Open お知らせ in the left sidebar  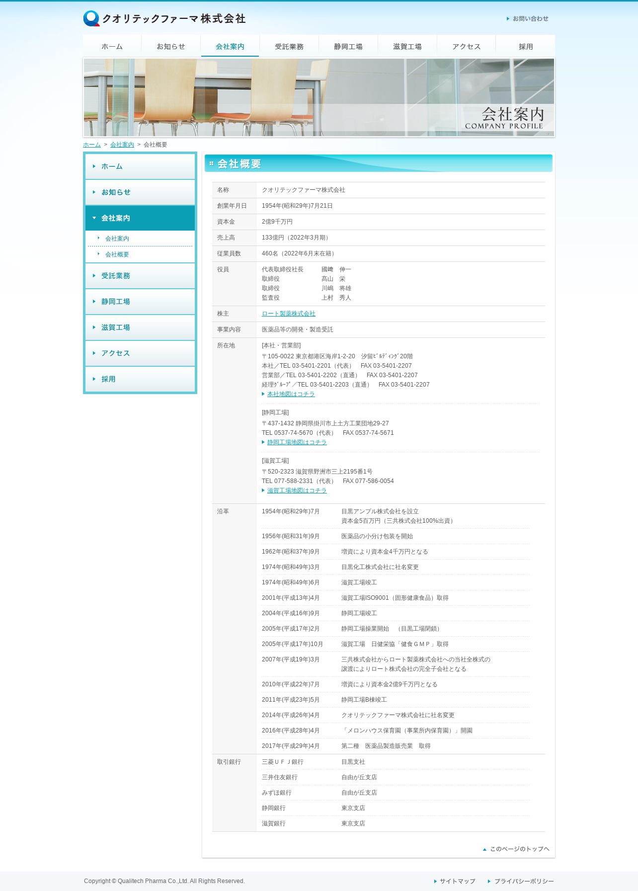click(140, 192)
